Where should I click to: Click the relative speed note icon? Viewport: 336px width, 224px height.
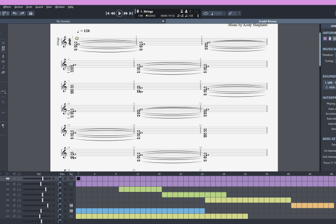coord(212,13)
